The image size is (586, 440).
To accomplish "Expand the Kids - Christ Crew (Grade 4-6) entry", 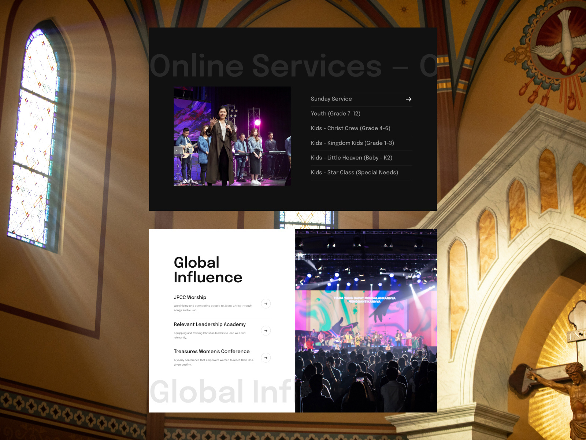I will coord(350,128).
